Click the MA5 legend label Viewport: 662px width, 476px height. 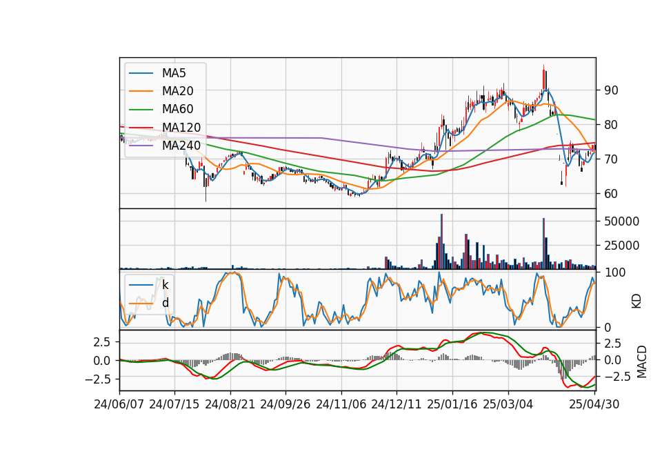174,73
